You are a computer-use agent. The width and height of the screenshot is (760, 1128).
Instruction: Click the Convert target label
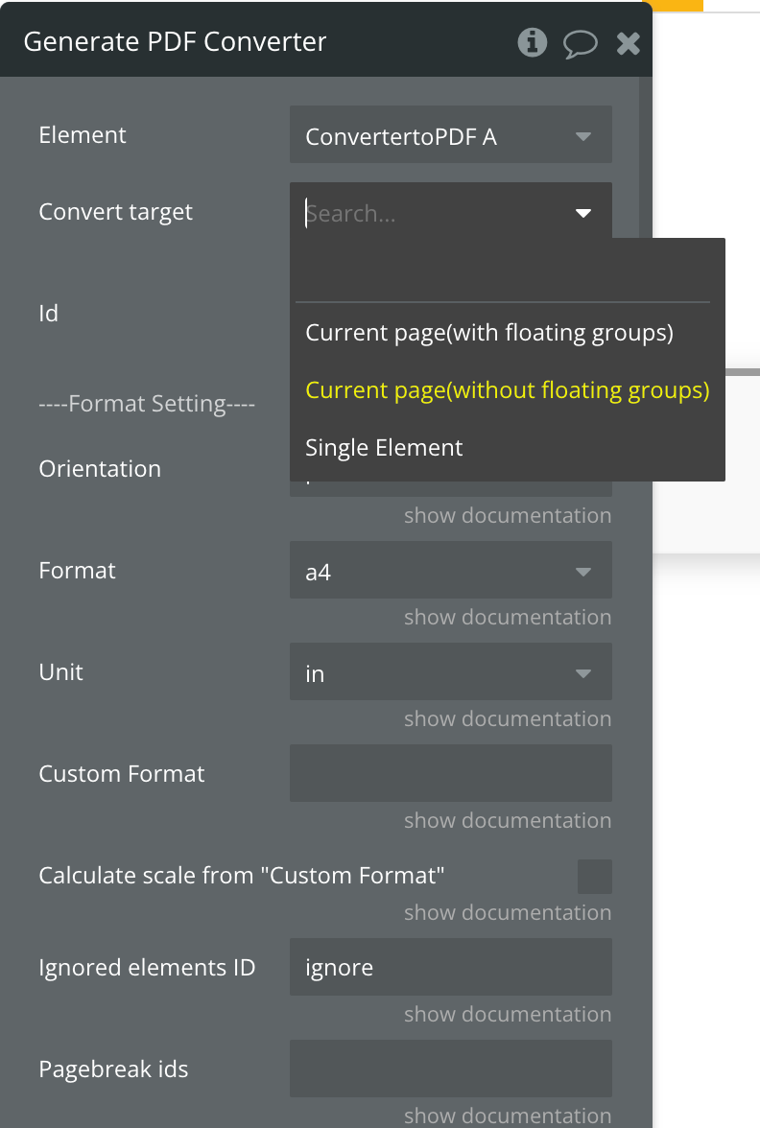point(116,212)
